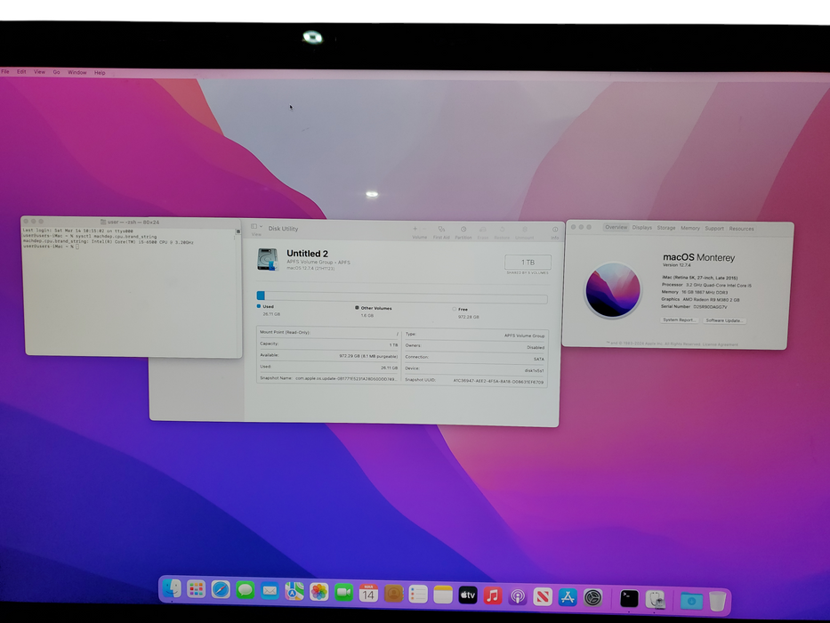Switch to Memory tab in About This Mac
This screenshot has height=623, width=830.
tap(690, 229)
